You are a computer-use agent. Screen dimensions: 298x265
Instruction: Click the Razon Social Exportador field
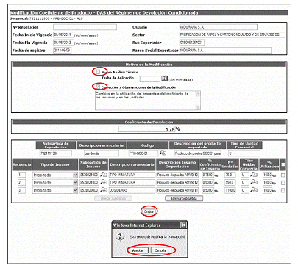pyautogui.click(x=225, y=51)
